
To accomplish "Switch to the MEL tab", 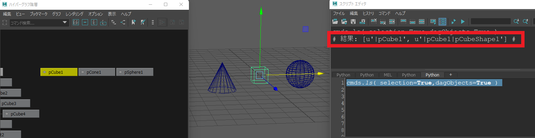I will point(388,75).
